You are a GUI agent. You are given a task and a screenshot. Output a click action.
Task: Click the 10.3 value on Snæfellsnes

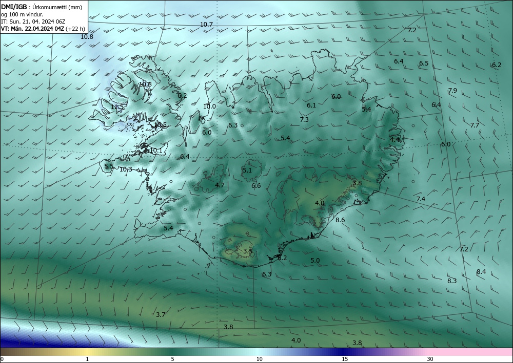126,169
